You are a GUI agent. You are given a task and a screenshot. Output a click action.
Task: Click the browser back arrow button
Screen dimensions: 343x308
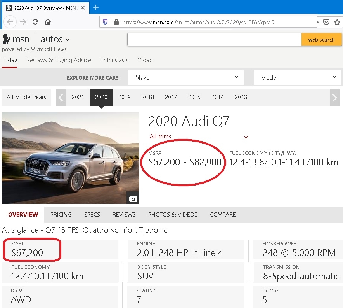(x=10, y=22)
